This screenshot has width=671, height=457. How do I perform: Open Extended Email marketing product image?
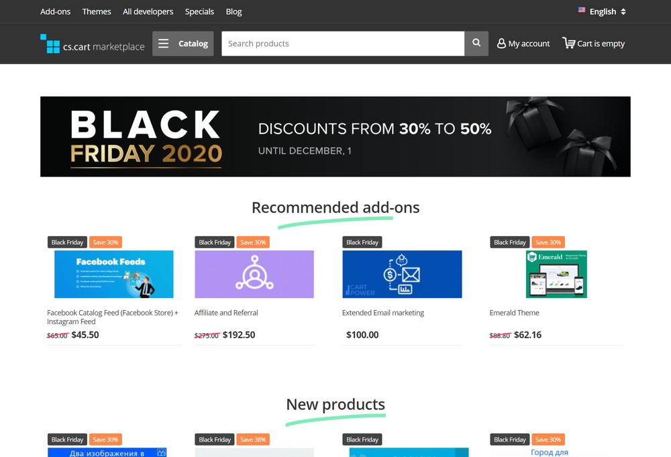pos(402,274)
